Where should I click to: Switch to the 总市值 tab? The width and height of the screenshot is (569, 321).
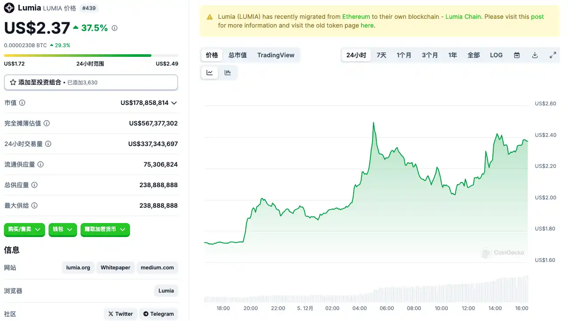click(x=238, y=55)
